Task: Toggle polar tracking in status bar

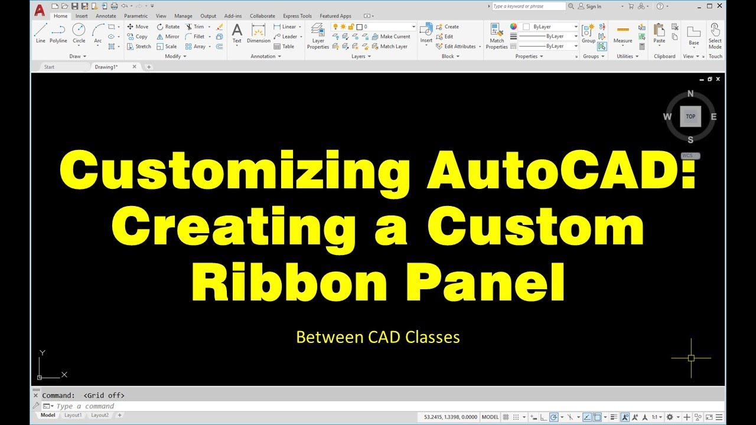Action: (x=553, y=417)
